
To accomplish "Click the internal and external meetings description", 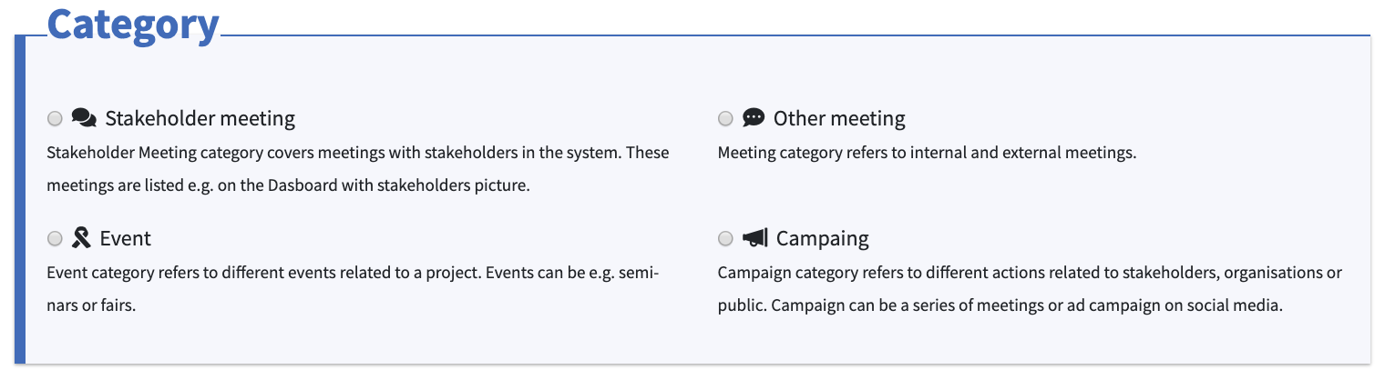I will pos(927,153).
